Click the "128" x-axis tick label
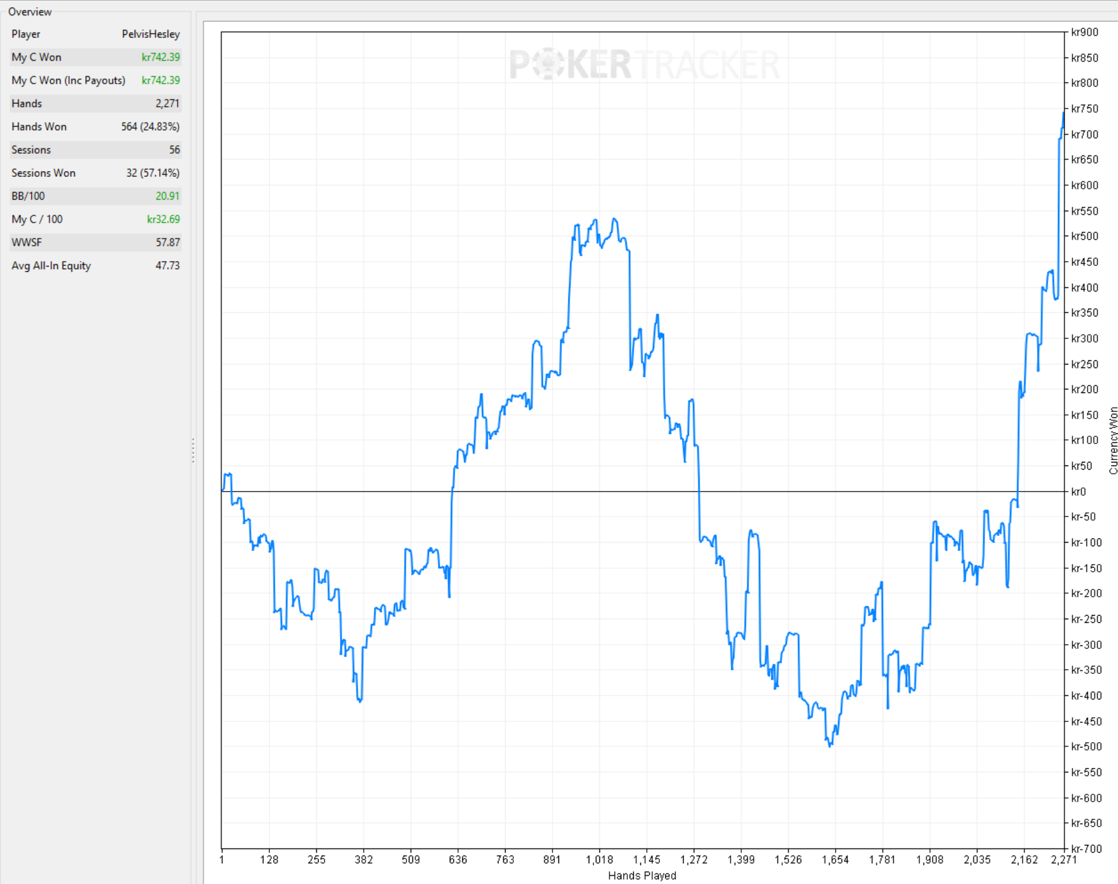This screenshot has width=1118, height=884. click(269, 860)
